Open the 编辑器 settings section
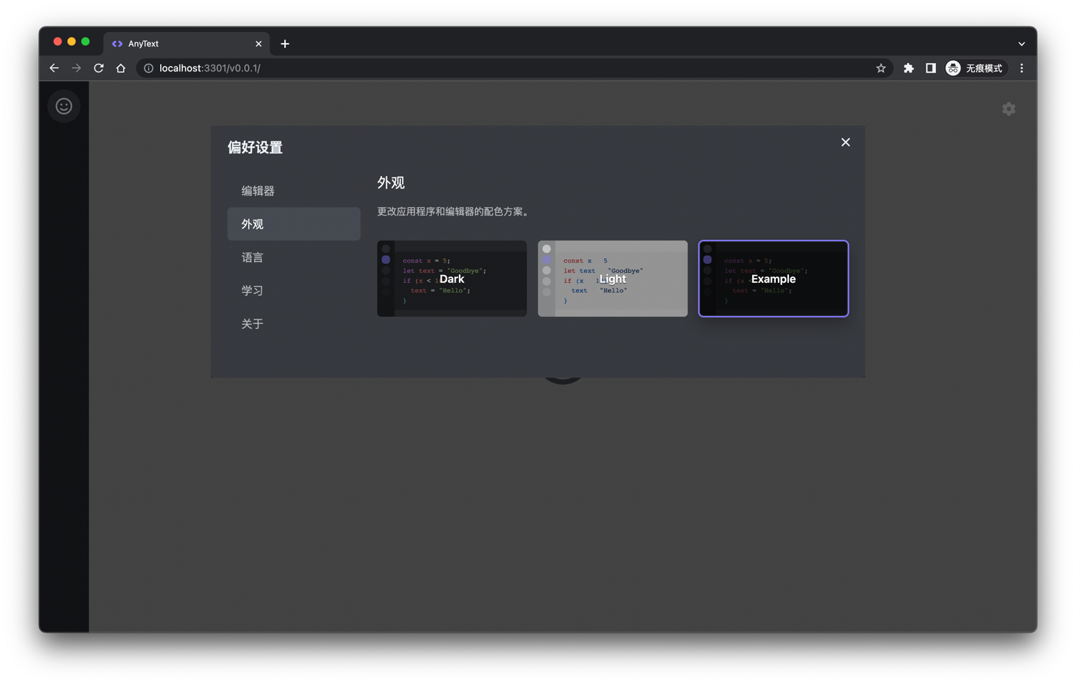The image size is (1076, 684). tap(294, 191)
